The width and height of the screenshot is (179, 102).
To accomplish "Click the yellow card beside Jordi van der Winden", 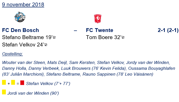I will coord(4,92).
